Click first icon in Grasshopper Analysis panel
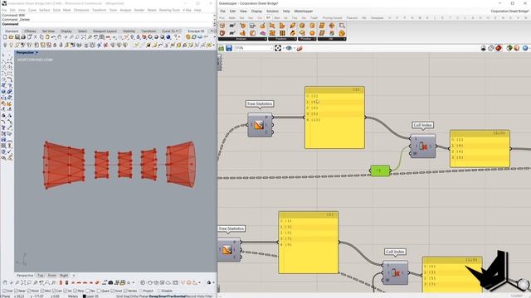This screenshot has height=298, width=531. click(222, 26)
